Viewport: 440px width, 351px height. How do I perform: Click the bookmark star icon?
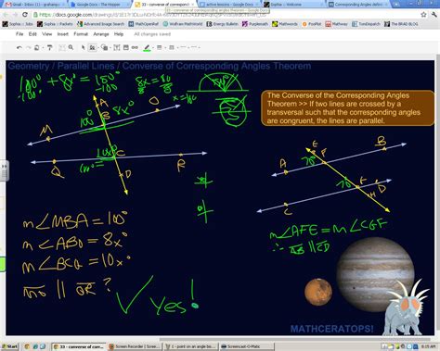coord(423,15)
